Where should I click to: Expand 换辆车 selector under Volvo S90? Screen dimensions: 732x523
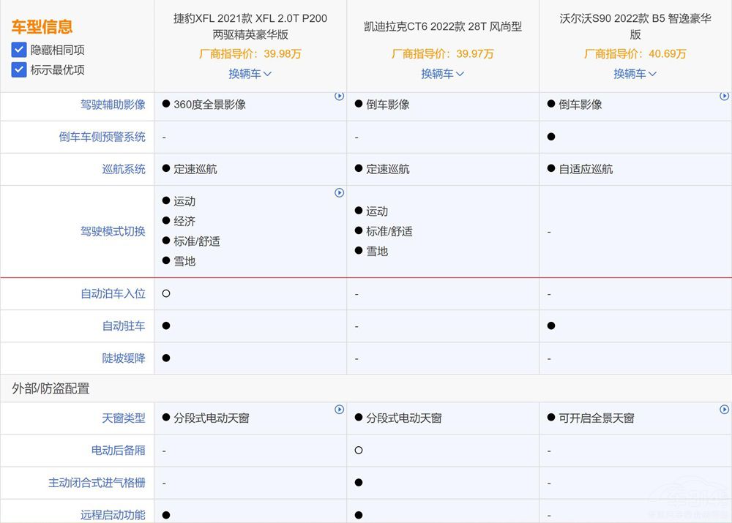click(635, 74)
